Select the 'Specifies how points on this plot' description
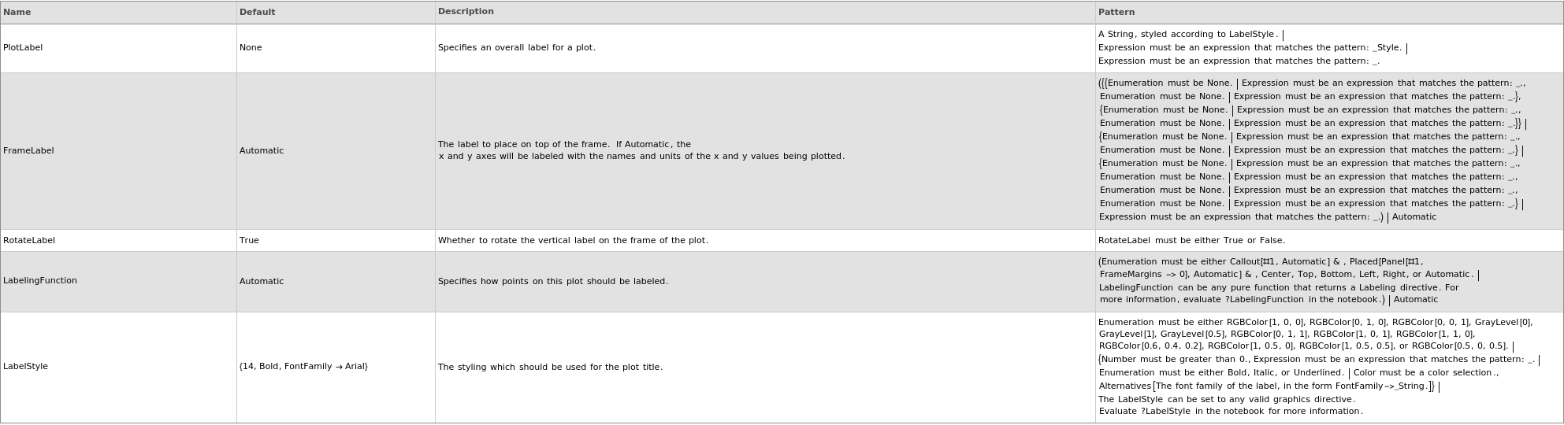Viewport: 1564px width, 425px height. tap(553, 282)
